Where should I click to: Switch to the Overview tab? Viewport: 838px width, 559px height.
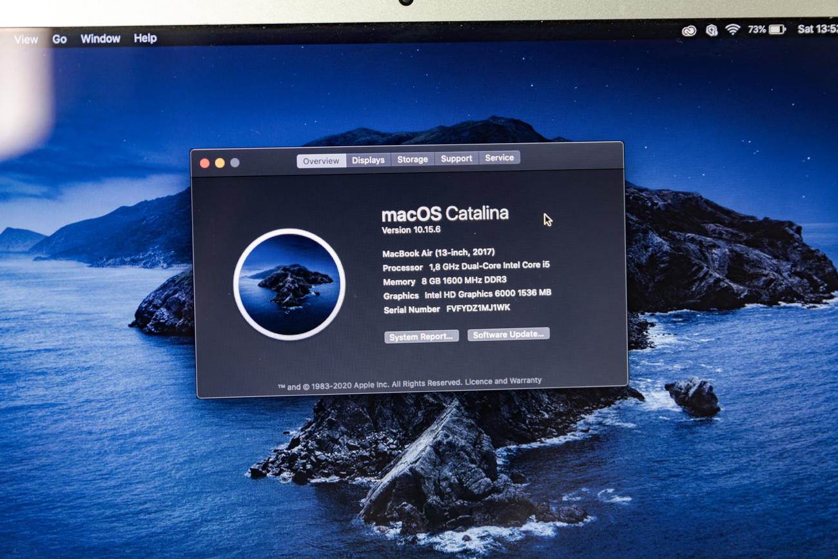(x=321, y=161)
